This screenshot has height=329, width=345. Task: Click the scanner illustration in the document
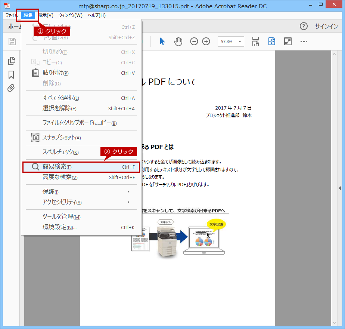(167, 241)
